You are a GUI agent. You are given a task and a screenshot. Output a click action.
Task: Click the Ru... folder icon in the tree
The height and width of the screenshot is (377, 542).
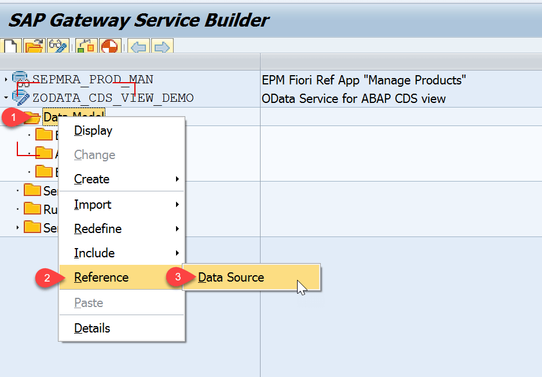click(32, 209)
